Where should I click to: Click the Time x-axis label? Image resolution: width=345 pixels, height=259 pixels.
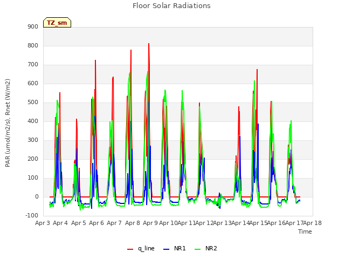(305, 231)
